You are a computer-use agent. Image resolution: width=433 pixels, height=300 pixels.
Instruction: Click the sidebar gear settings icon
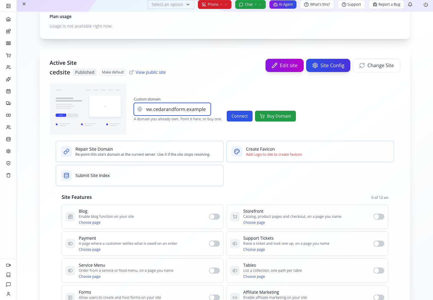click(8, 151)
